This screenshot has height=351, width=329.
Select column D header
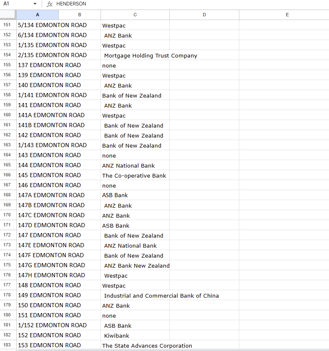204,15
